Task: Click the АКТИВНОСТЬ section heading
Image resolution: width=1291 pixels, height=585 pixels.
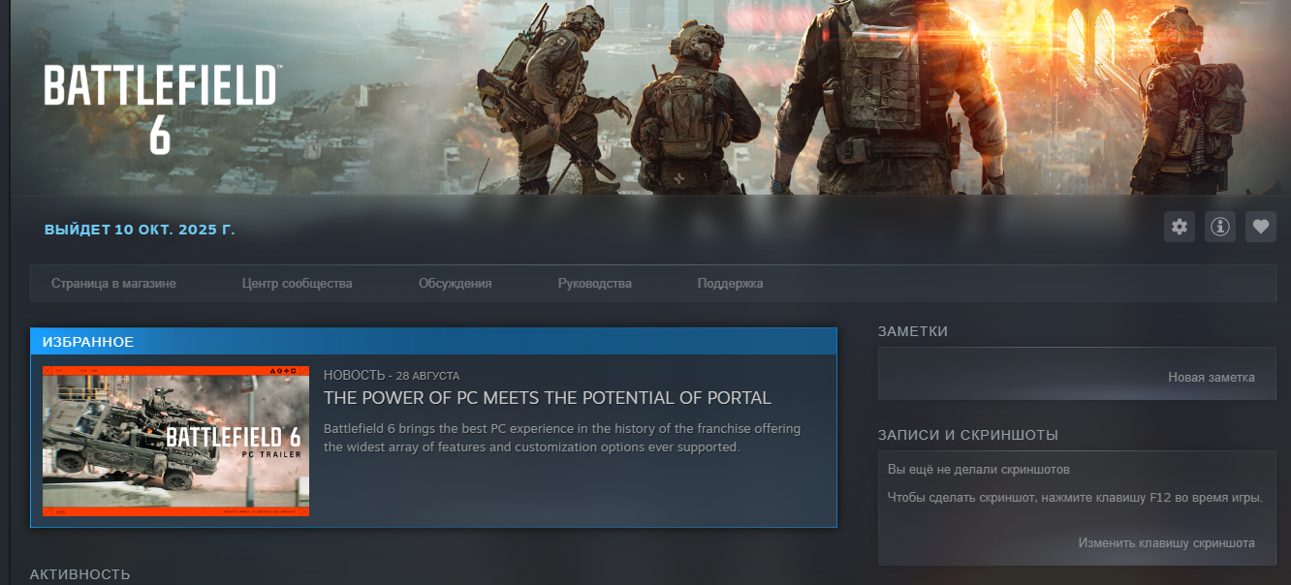Action: pyautogui.click(x=79, y=574)
